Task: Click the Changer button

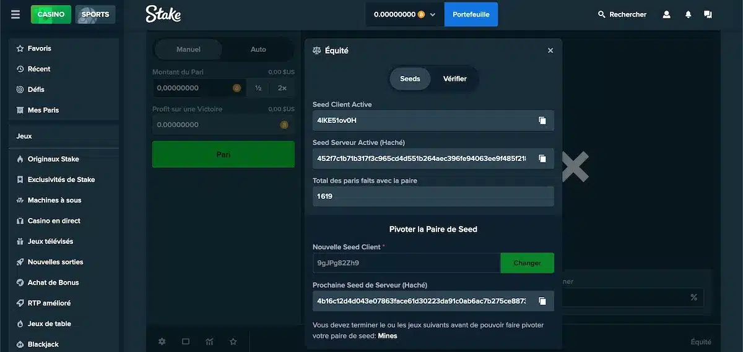Action: 528,263
